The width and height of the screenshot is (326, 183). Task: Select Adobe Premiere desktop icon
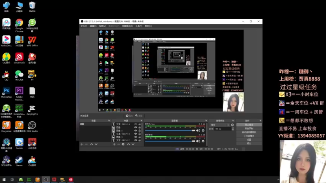19,94
